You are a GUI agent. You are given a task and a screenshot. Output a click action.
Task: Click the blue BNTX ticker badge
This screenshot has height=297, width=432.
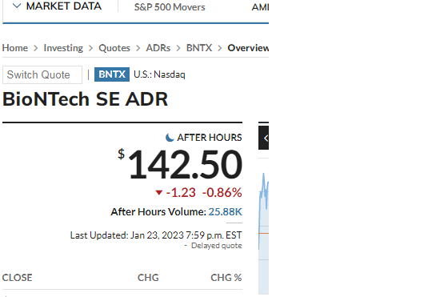point(112,74)
